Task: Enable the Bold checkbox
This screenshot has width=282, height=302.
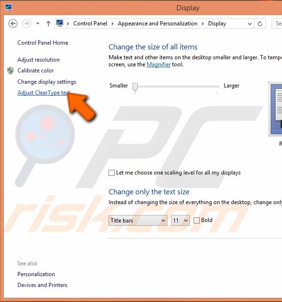Action: 196,220
